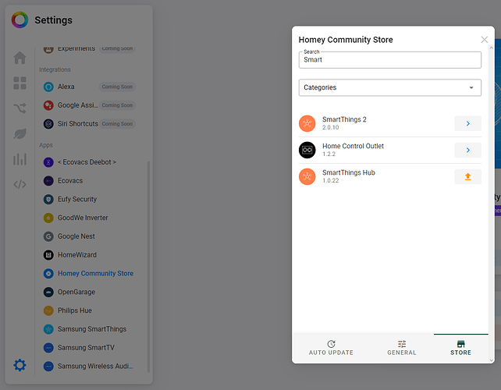Open the Categories dropdown
Image resolution: width=501 pixels, height=390 pixels.
click(x=390, y=87)
